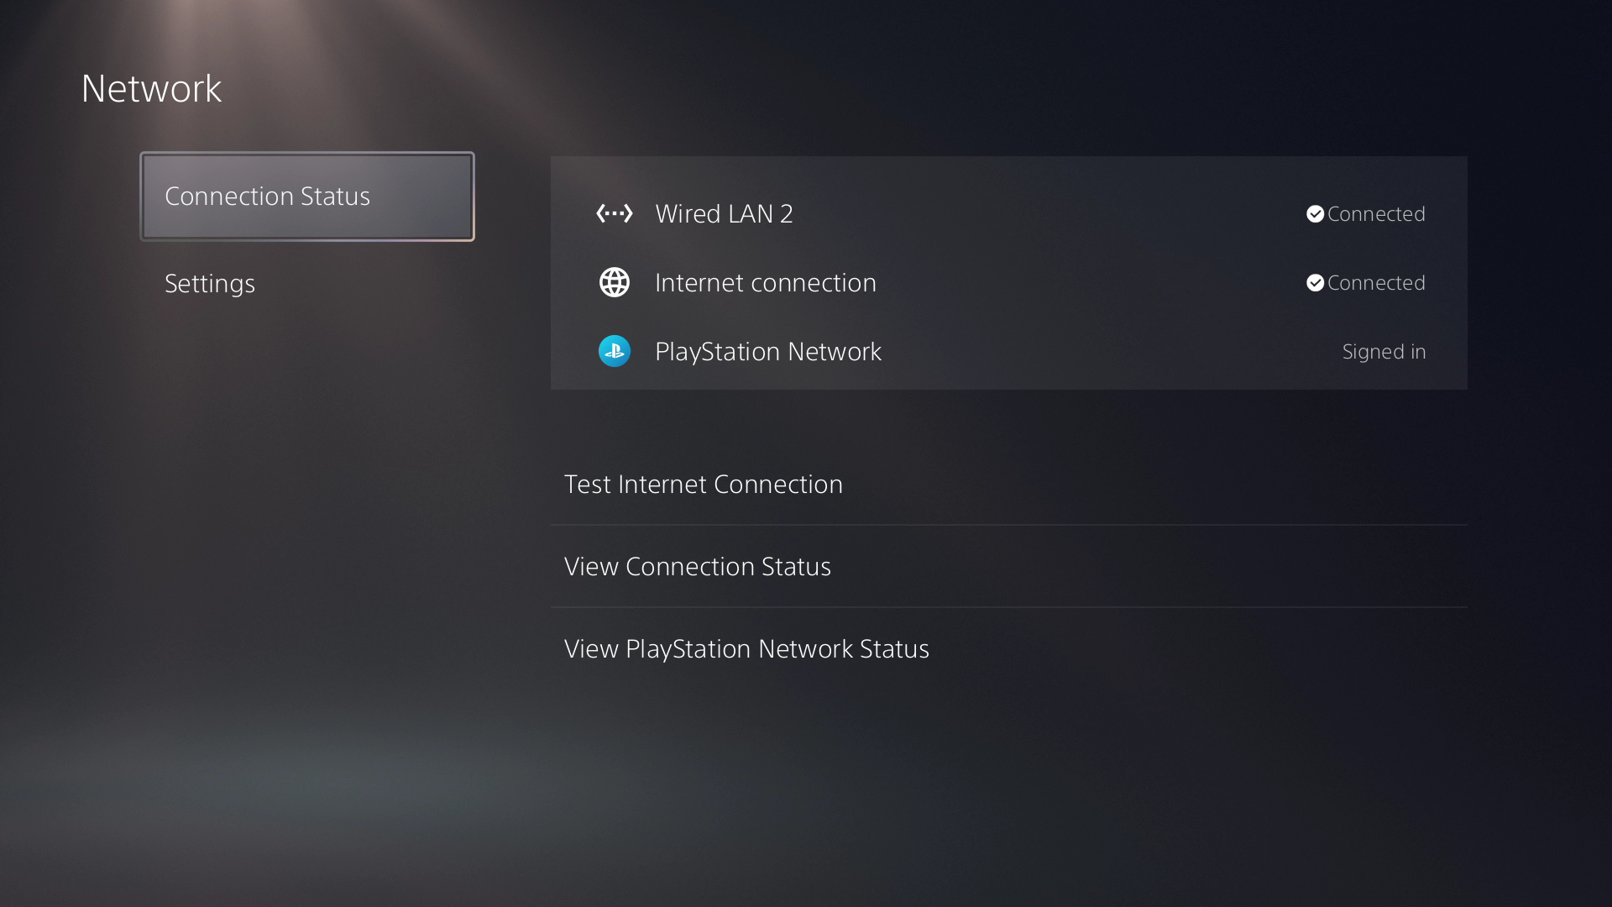Select the Connection Status menu item
This screenshot has width=1612, height=907.
click(x=307, y=197)
